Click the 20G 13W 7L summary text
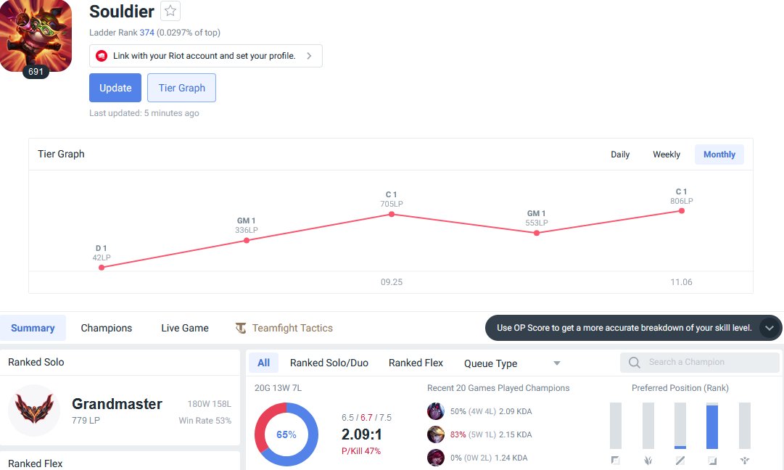784x470 pixels. (278, 388)
